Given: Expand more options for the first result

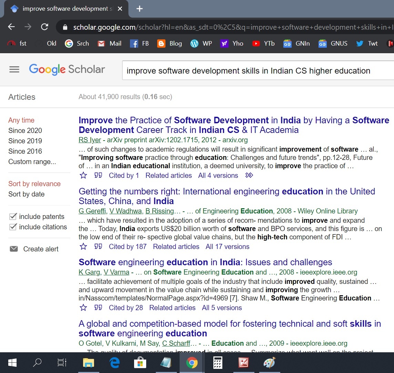Looking at the screenshot, I should click(249, 175).
